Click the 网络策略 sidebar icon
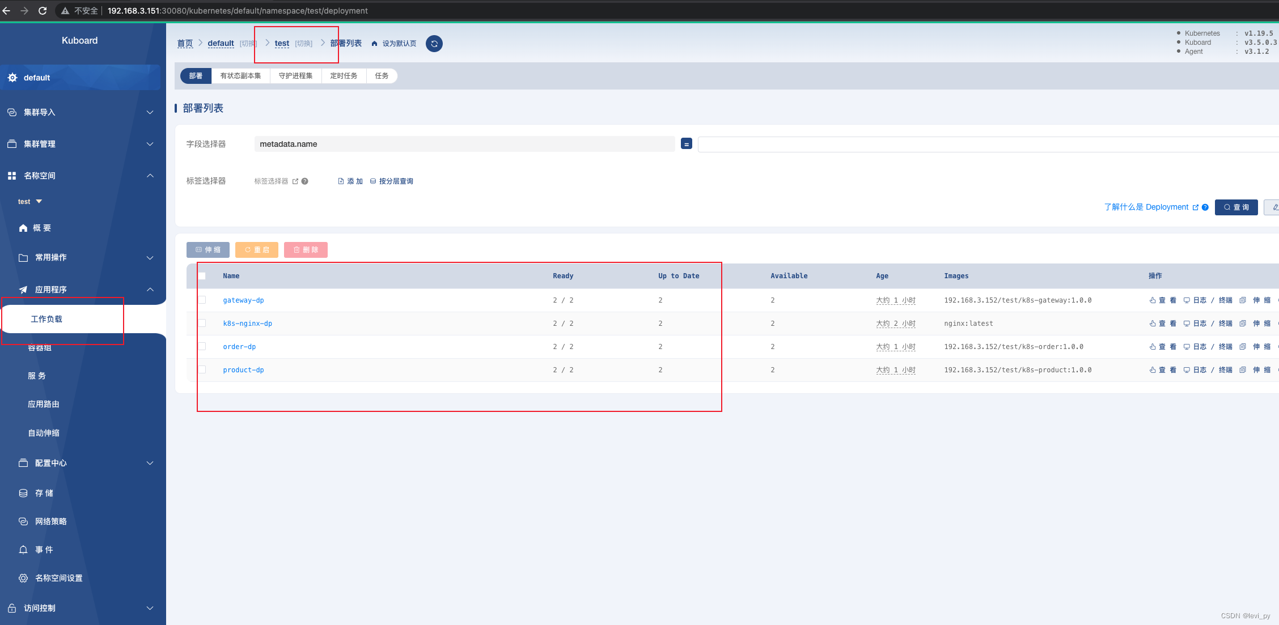The height and width of the screenshot is (625, 1279). point(23,521)
